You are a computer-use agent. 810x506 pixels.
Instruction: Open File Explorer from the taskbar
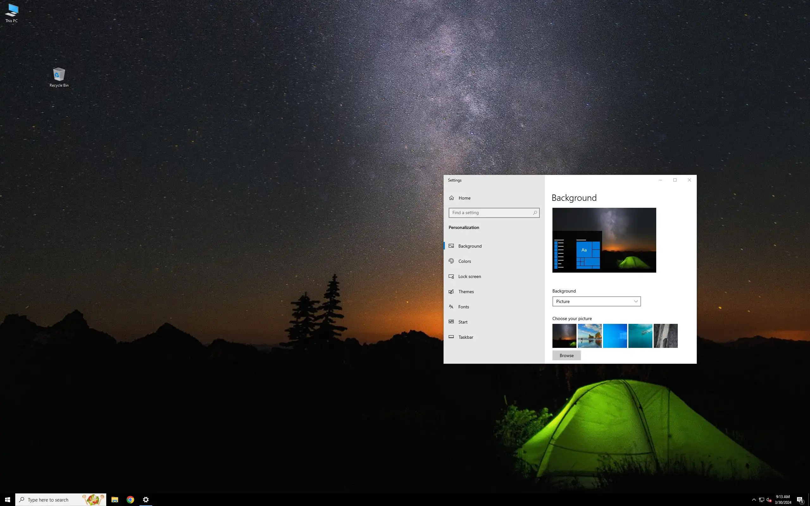pos(115,500)
